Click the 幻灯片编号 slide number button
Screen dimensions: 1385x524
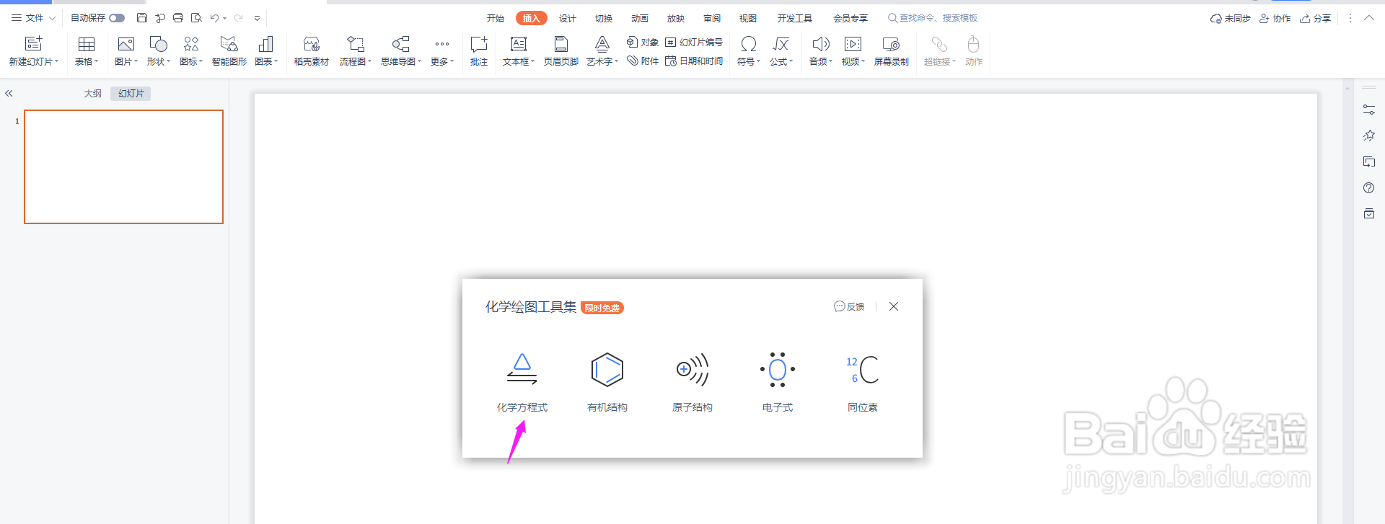tap(694, 42)
